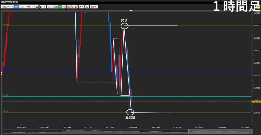Click the third pink order icon
The width and height of the screenshot is (261, 135).
point(76,7)
